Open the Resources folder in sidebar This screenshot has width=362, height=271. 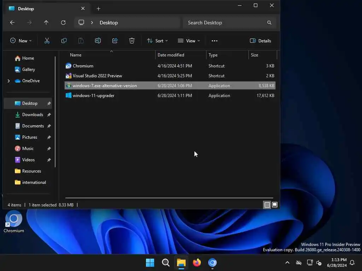click(x=28, y=171)
